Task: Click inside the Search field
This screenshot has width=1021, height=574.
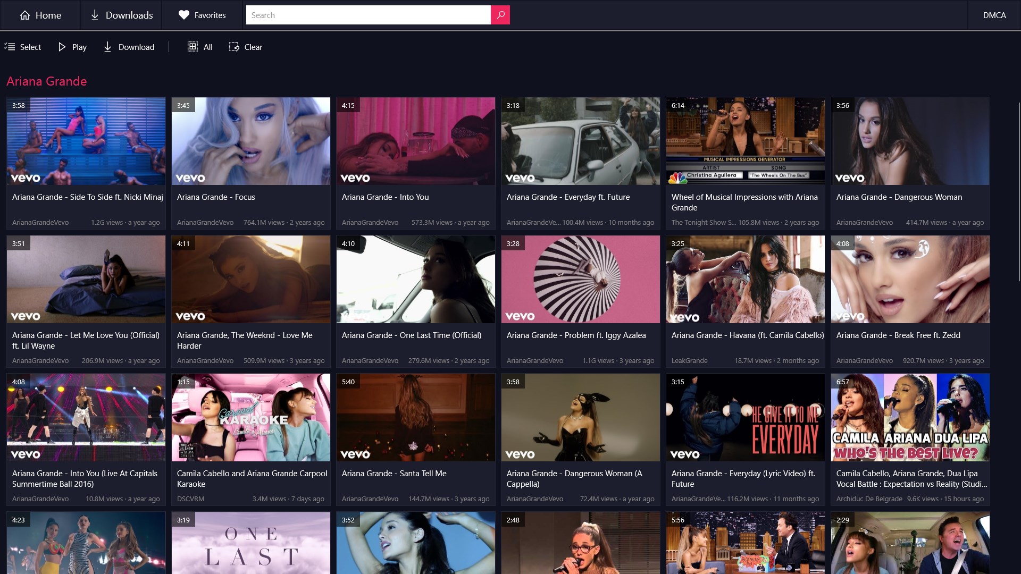Action: tap(368, 15)
